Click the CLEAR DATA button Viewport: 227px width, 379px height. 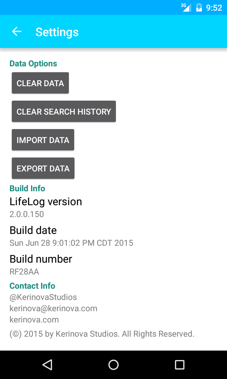(x=40, y=83)
